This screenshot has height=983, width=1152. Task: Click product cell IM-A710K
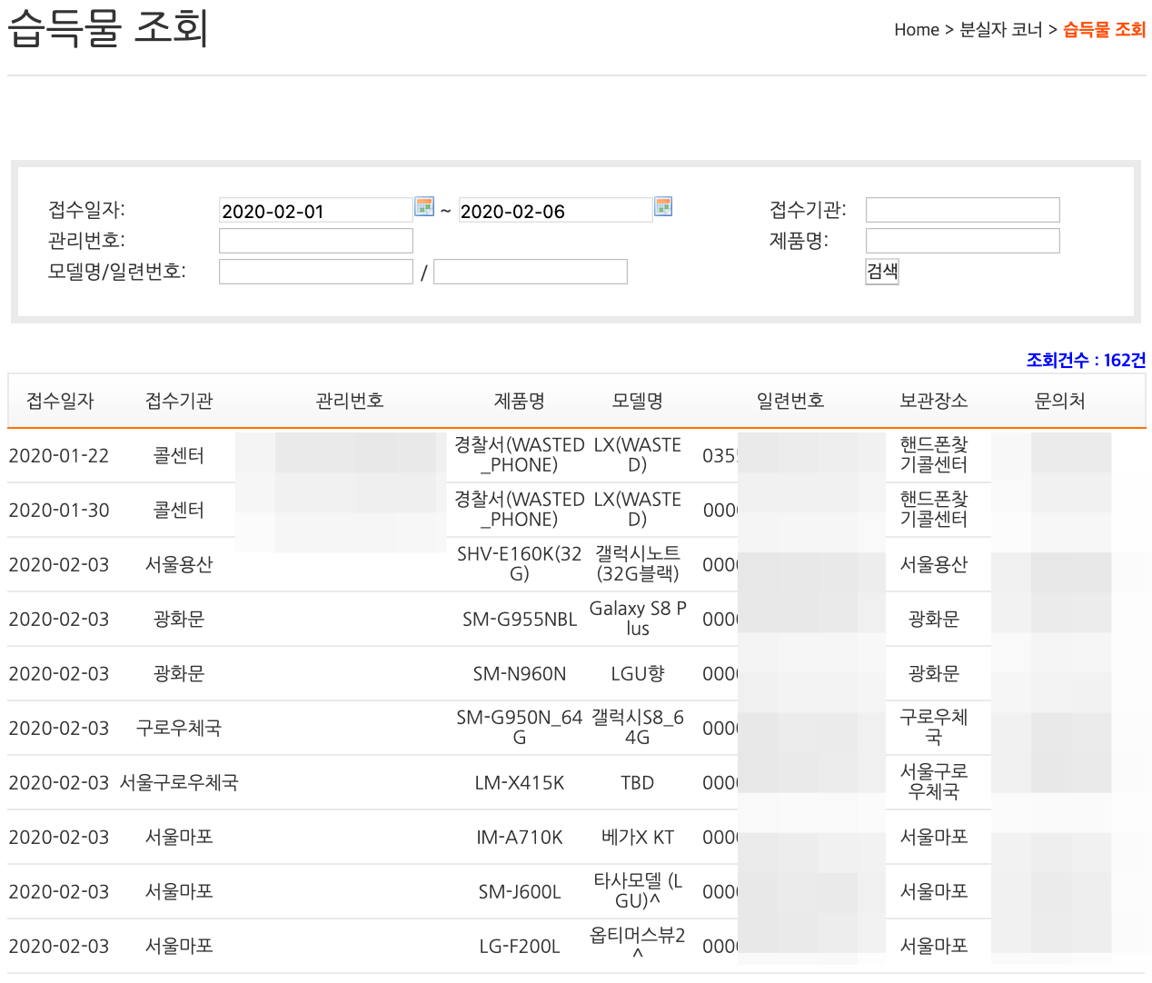pos(520,838)
